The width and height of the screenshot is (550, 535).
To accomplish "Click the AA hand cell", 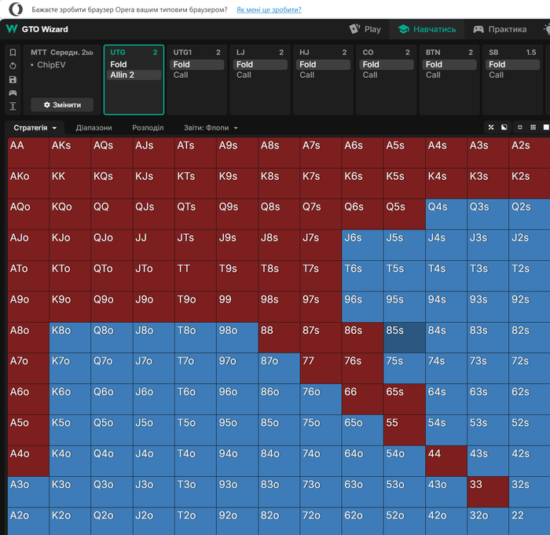I will tap(28, 152).
